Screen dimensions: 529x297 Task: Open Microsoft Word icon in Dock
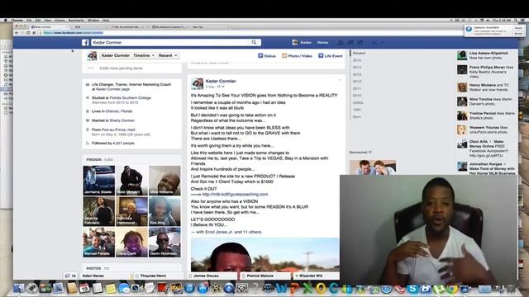(x=281, y=288)
